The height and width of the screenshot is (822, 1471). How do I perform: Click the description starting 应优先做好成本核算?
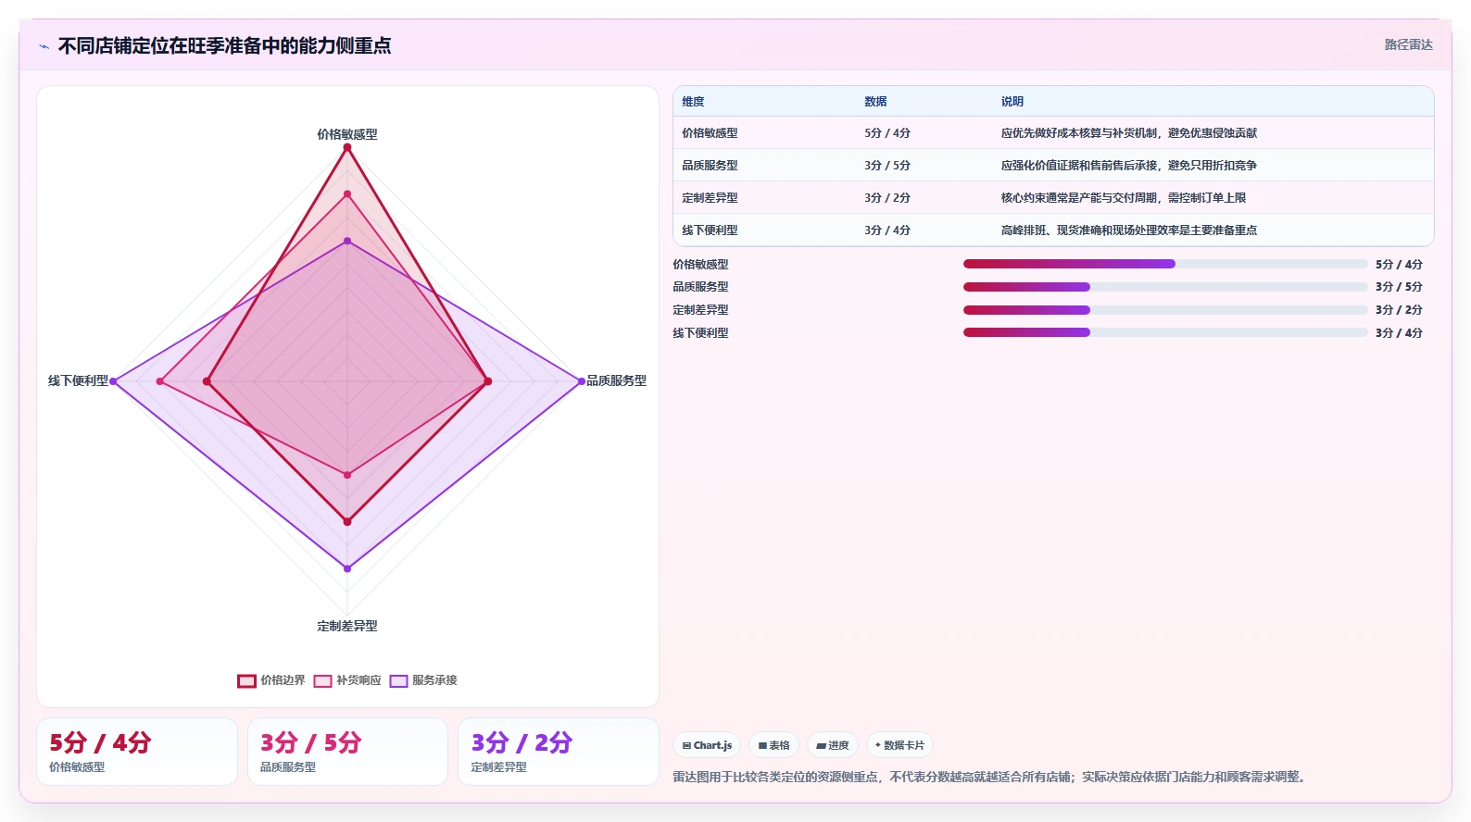click(x=1128, y=133)
